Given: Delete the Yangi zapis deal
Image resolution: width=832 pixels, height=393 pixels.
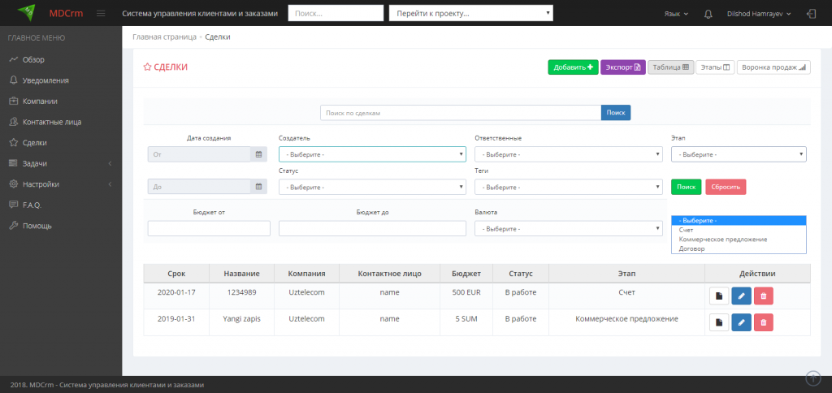Looking at the screenshot, I should [x=763, y=323].
